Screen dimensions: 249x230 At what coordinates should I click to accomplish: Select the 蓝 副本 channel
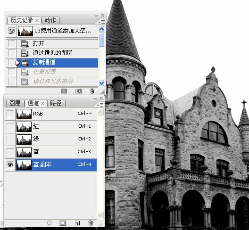click(56, 165)
